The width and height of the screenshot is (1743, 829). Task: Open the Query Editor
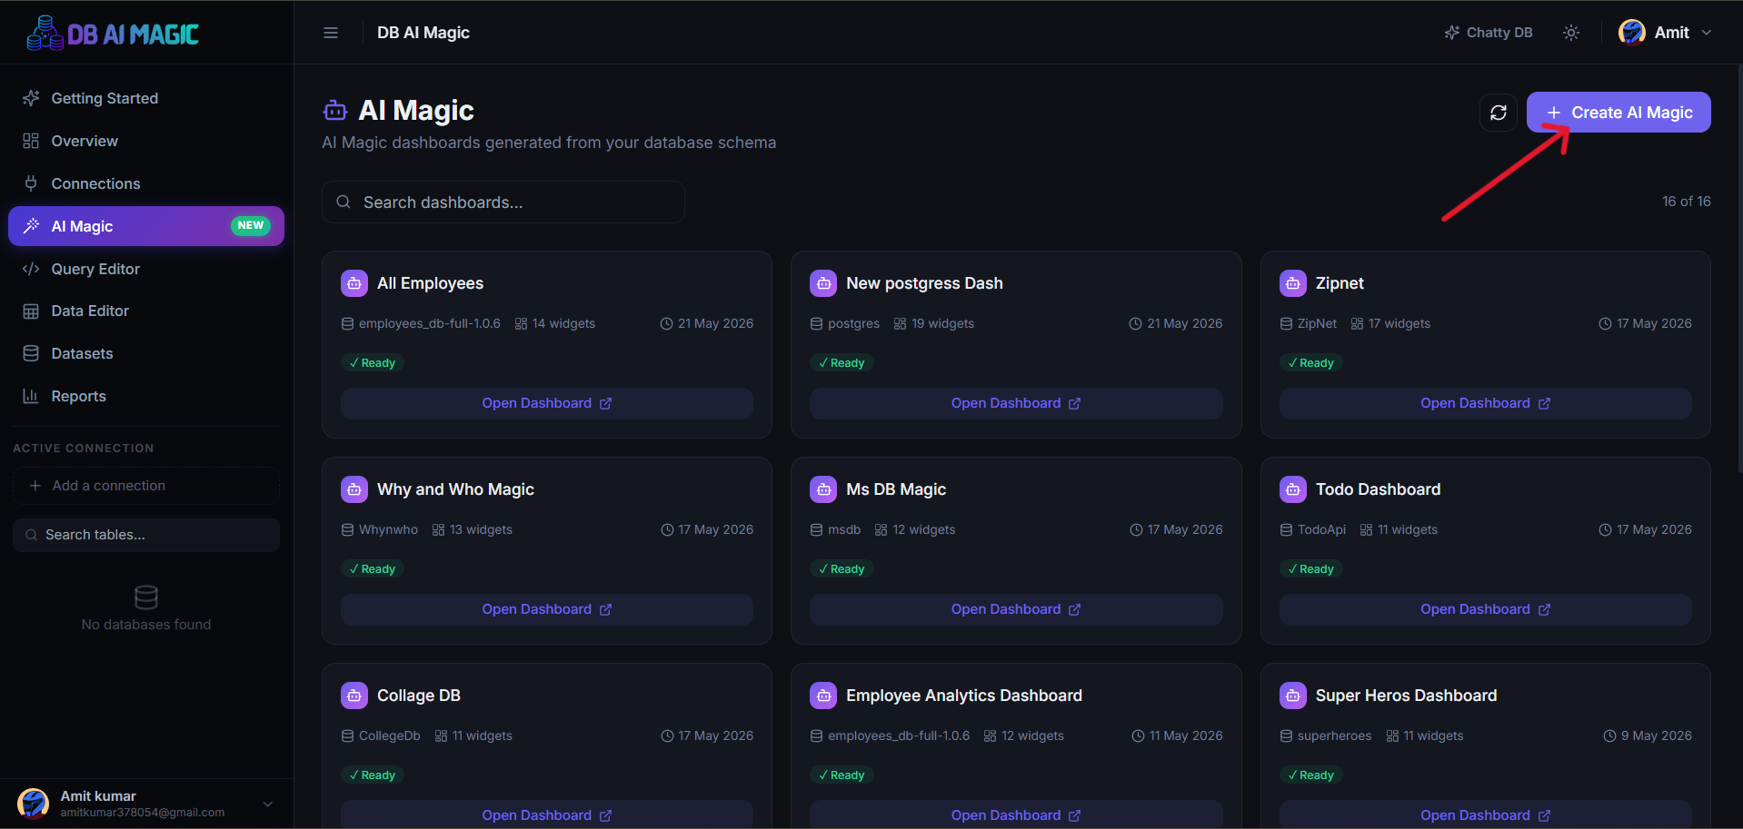click(x=146, y=269)
